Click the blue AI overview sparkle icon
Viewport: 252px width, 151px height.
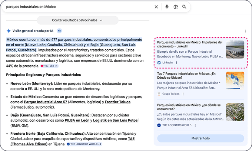click(9, 31)
